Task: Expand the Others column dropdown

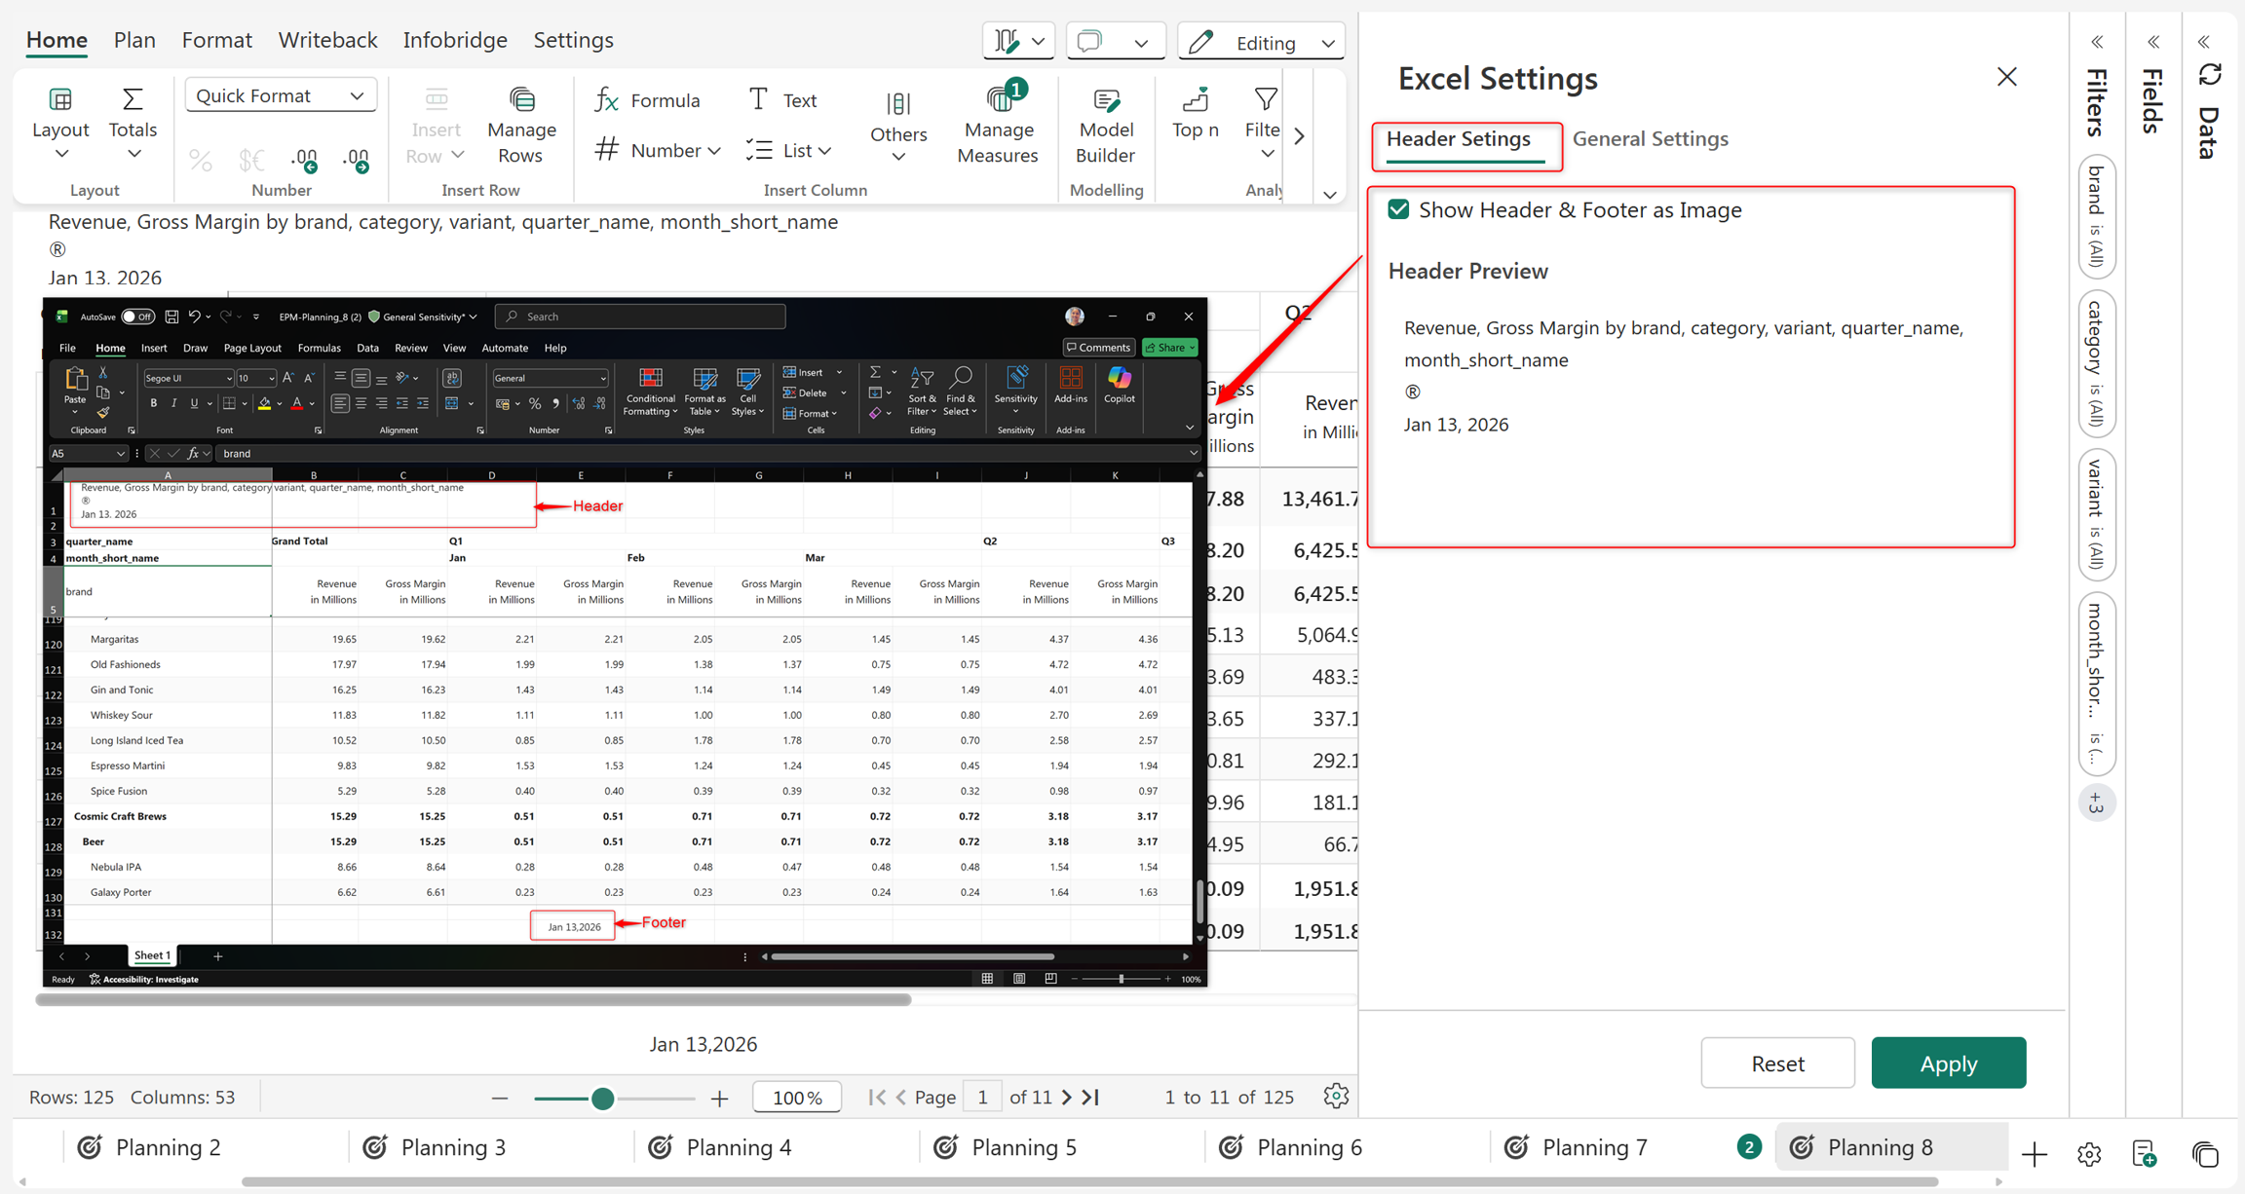Action: (898, 127)
